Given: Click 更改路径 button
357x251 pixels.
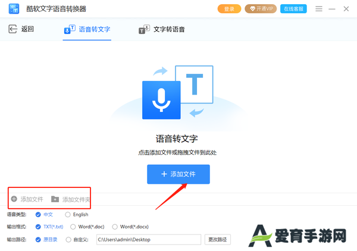Looking at the screenshot, I should tap(217, 239).
